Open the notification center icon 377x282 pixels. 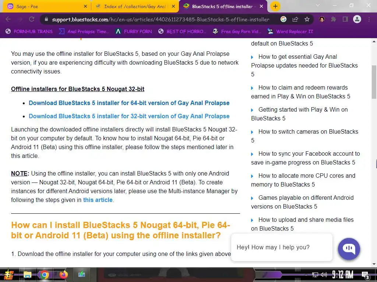pyautogui.click(x=365, y=275)
